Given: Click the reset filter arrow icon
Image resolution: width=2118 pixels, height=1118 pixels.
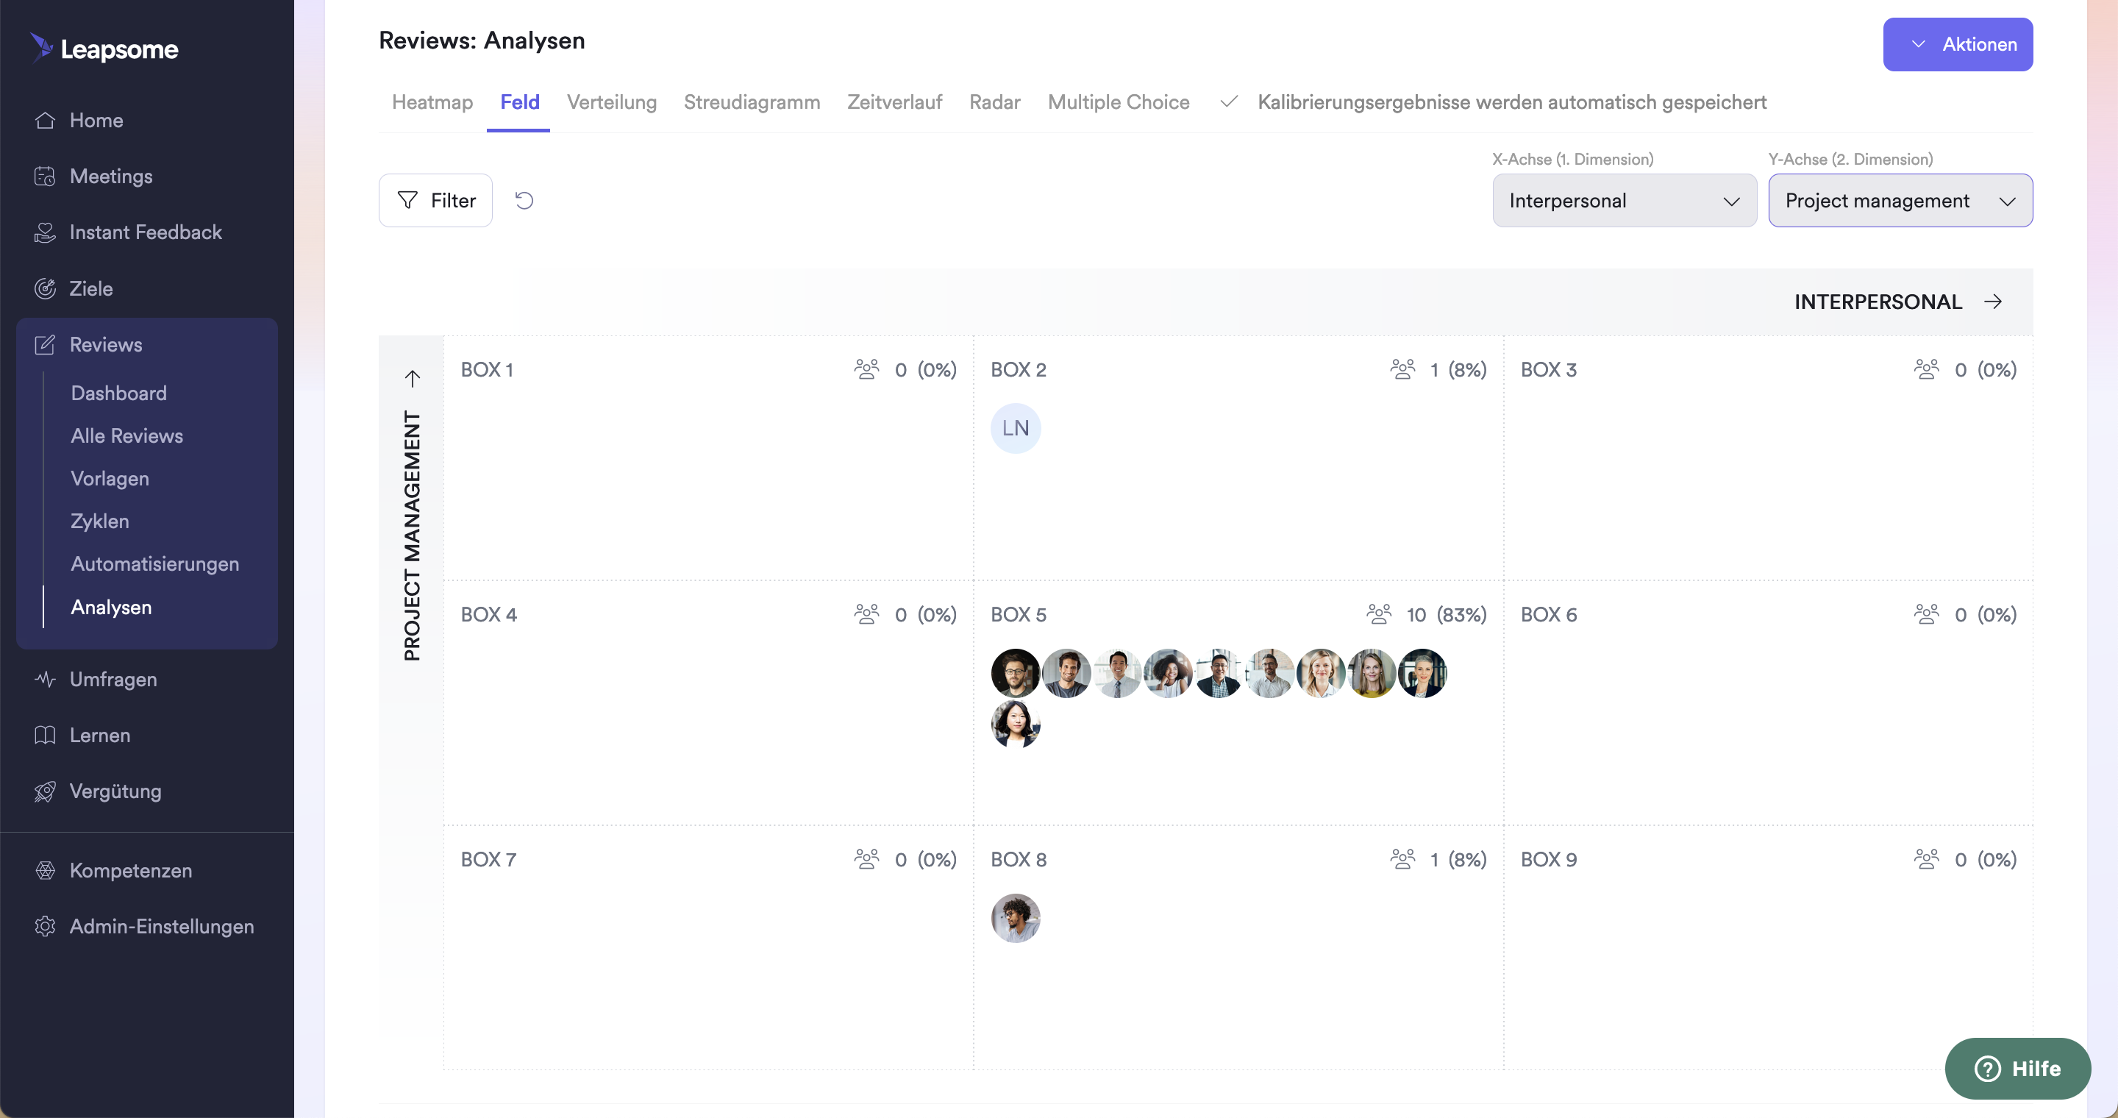Looking at the screenshot, I should pos(524,201).
